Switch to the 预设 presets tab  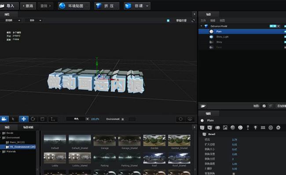[7, 127]
